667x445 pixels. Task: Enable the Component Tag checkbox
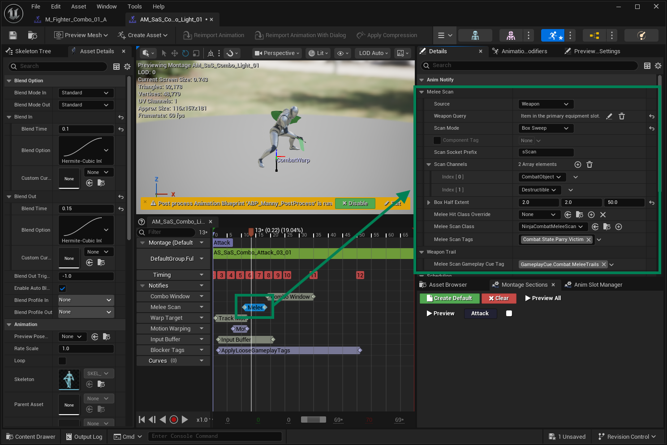click(437, 140)
